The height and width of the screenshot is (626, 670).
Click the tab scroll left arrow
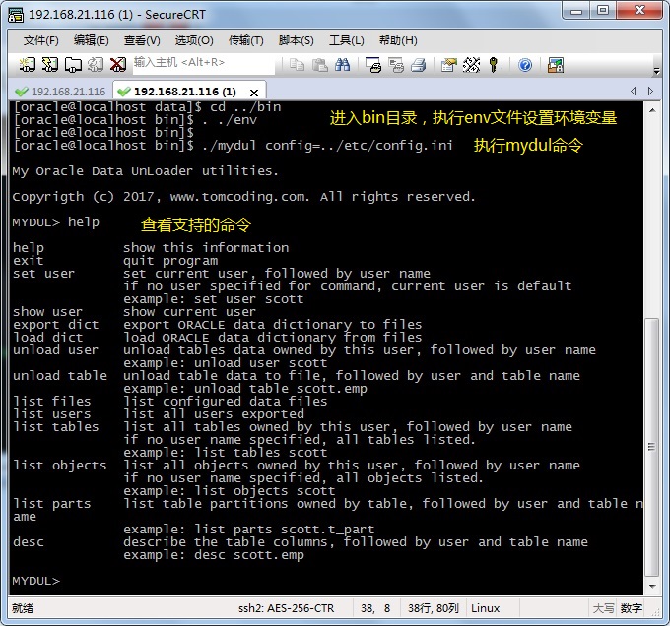(634, 91)
